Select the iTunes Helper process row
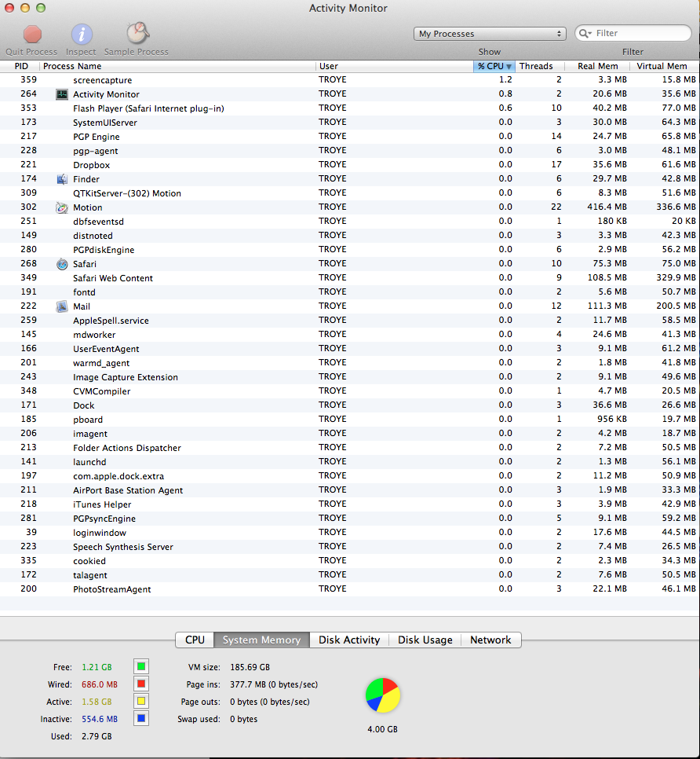 tap(350, 504)
